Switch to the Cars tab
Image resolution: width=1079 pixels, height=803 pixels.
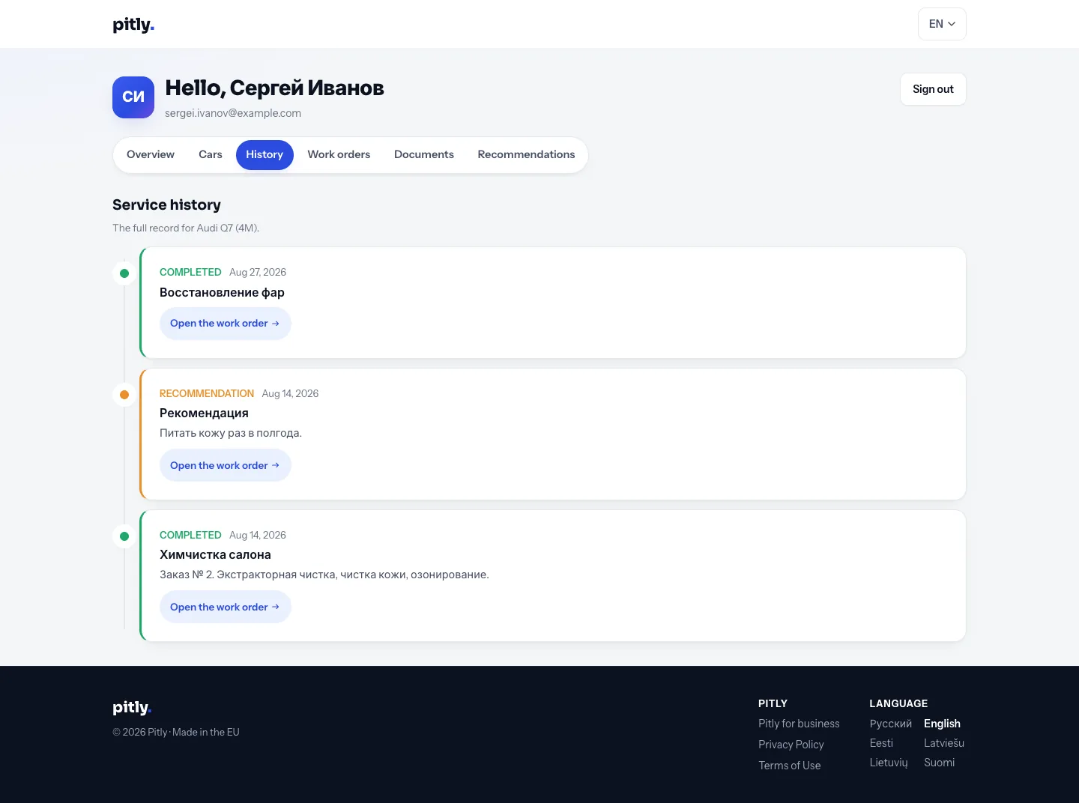211,155
